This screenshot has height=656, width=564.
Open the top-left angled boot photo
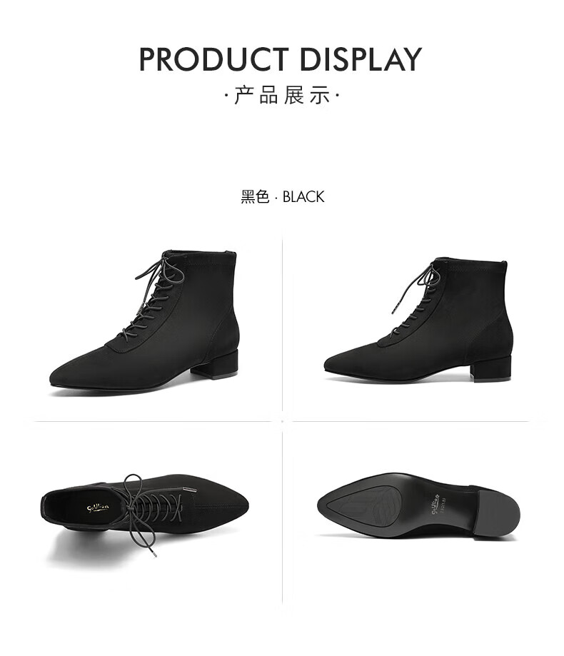pyautogui.click(x=144, y=322)
